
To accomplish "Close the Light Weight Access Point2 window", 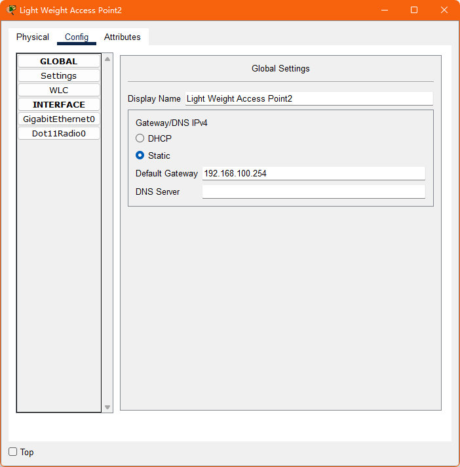I will (444, 10).
